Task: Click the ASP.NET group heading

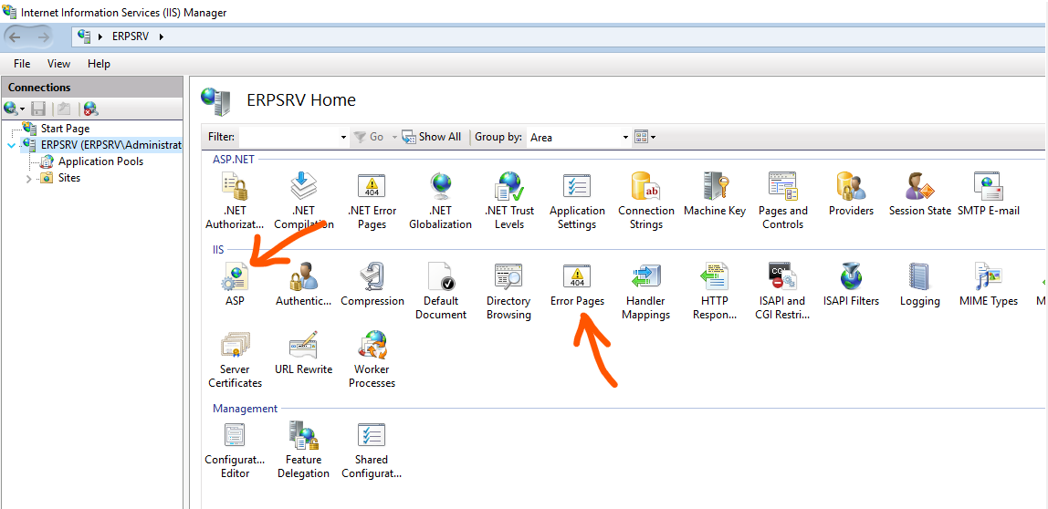Action: [x=234, y=159]
